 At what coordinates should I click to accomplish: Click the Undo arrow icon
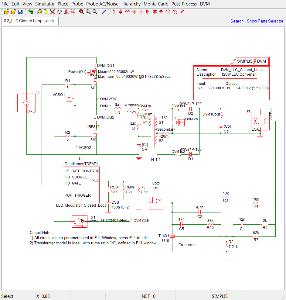coord(31,12)
